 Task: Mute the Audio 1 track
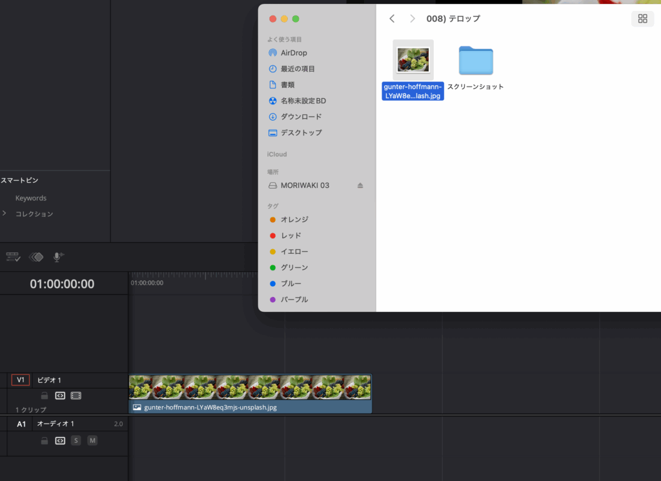tap(92, 440)
